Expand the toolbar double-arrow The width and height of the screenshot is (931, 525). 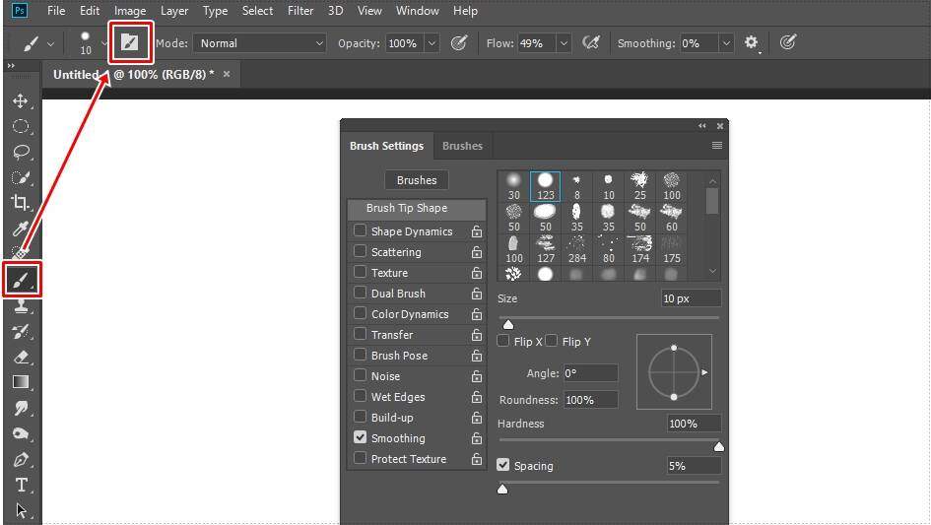coord(11,66)
